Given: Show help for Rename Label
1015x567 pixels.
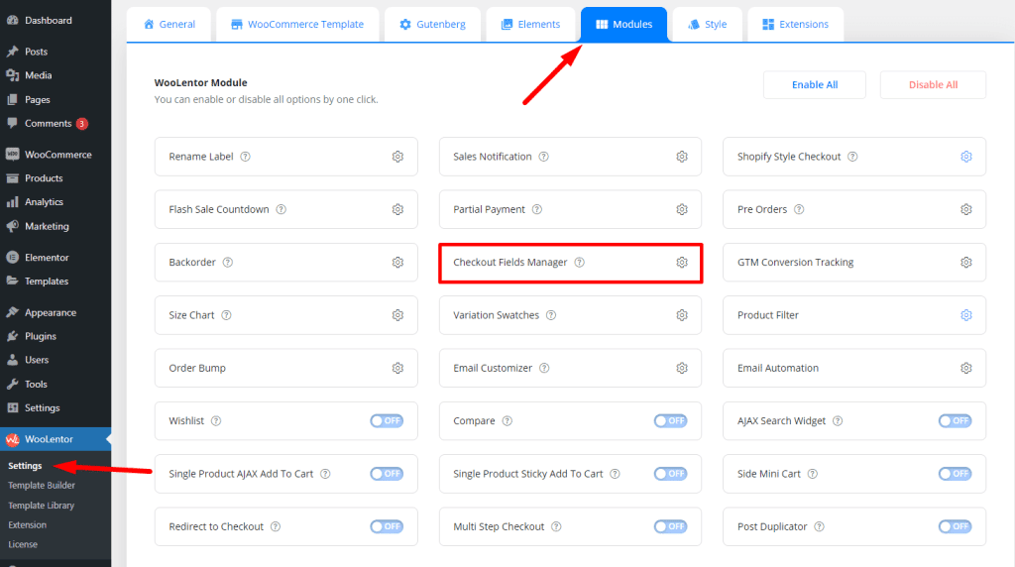Looking at the screenshot, I should 246,157.
